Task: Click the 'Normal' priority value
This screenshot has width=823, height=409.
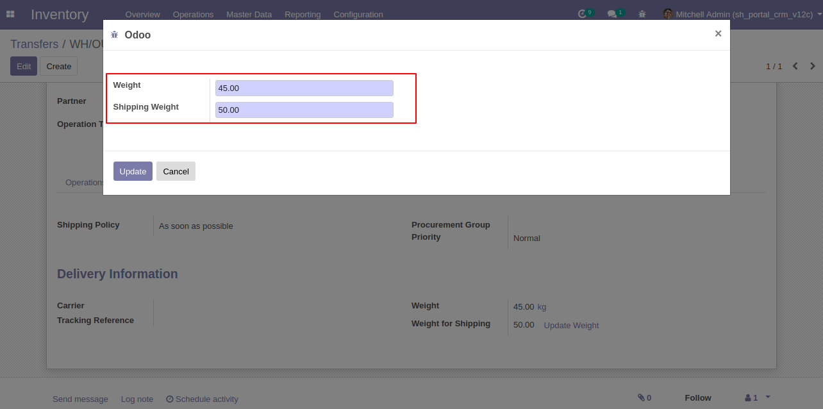Action: (x=527, y=238)
